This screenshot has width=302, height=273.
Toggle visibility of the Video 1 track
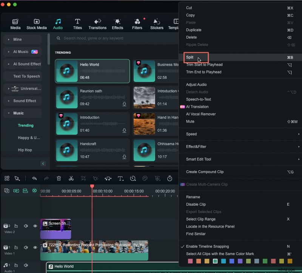(35, 248)
